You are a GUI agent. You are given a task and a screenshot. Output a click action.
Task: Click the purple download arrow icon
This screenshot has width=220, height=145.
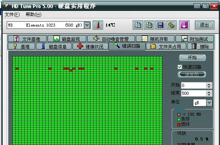pos(184,25)
